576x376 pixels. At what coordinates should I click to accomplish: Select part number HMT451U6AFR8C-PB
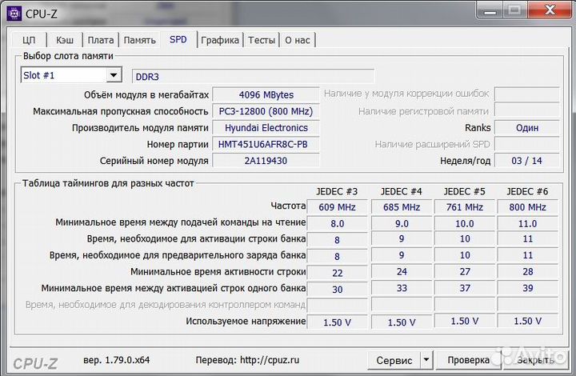tap(266, 144)
